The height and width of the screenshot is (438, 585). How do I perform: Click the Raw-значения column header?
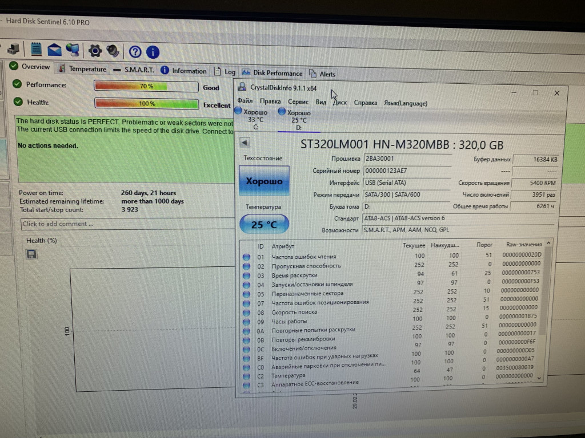[x=524, y=244]
